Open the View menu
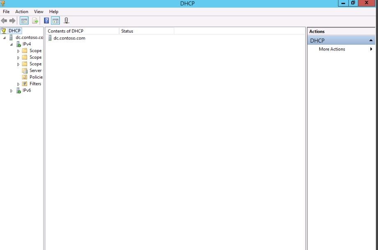This screenshot has width=378, height=250. tap(39, 11)
